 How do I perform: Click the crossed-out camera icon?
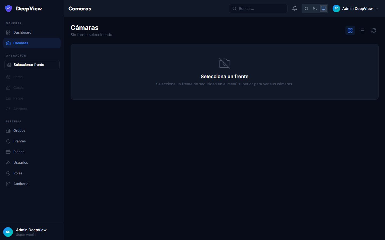pyautogui.click(x=225, y=63)
